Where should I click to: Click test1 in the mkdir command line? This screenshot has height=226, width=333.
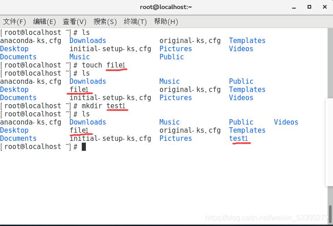pyautogui.click(x=116, y=106)
